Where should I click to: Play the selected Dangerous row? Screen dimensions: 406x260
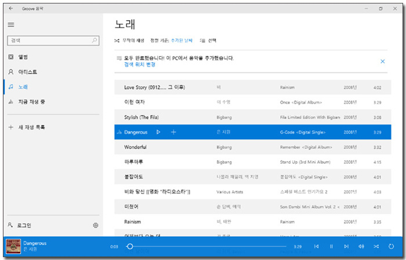[x=158, y=132]
